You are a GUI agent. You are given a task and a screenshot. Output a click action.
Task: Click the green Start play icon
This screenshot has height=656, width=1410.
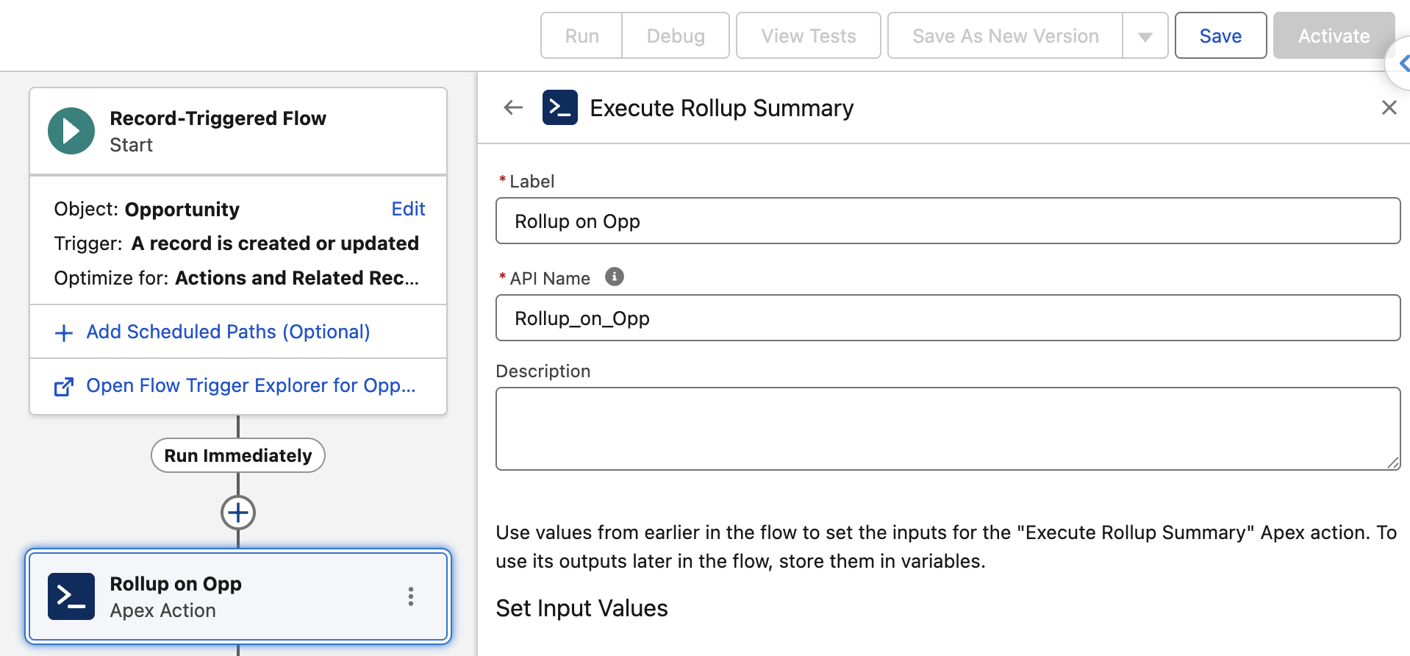pyautogui.click(x=71, y=131)
